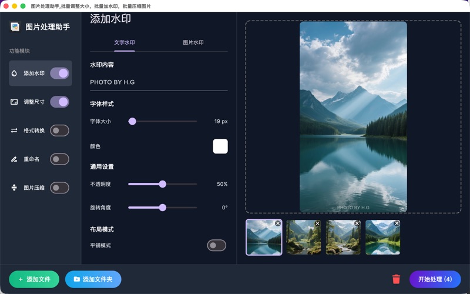Click the 0° rotation value
470x294 pixels.
(x=224, y=208)
